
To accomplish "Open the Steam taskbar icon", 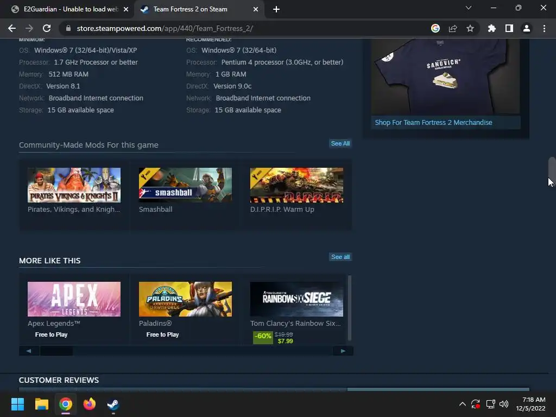I will 113,404.
